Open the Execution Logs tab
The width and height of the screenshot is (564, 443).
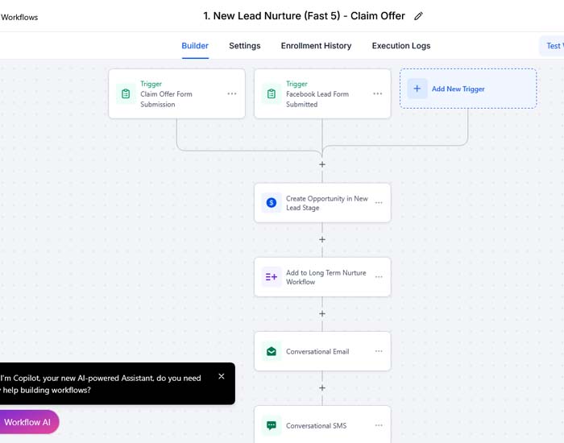(x=401, y=46)
